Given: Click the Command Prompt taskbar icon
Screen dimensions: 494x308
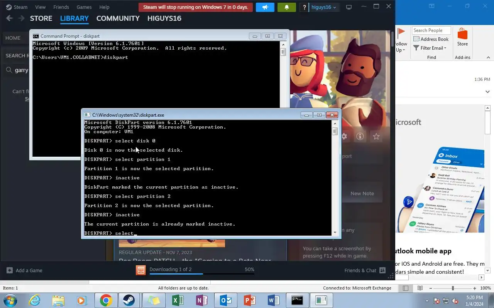Looking at the screenshot, I should [x=297, y=300].
